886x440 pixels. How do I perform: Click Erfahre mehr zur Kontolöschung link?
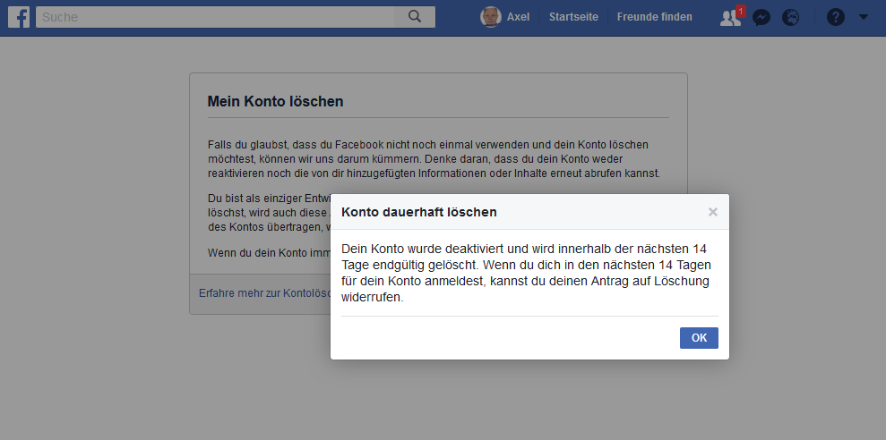[x=264, y=293]
